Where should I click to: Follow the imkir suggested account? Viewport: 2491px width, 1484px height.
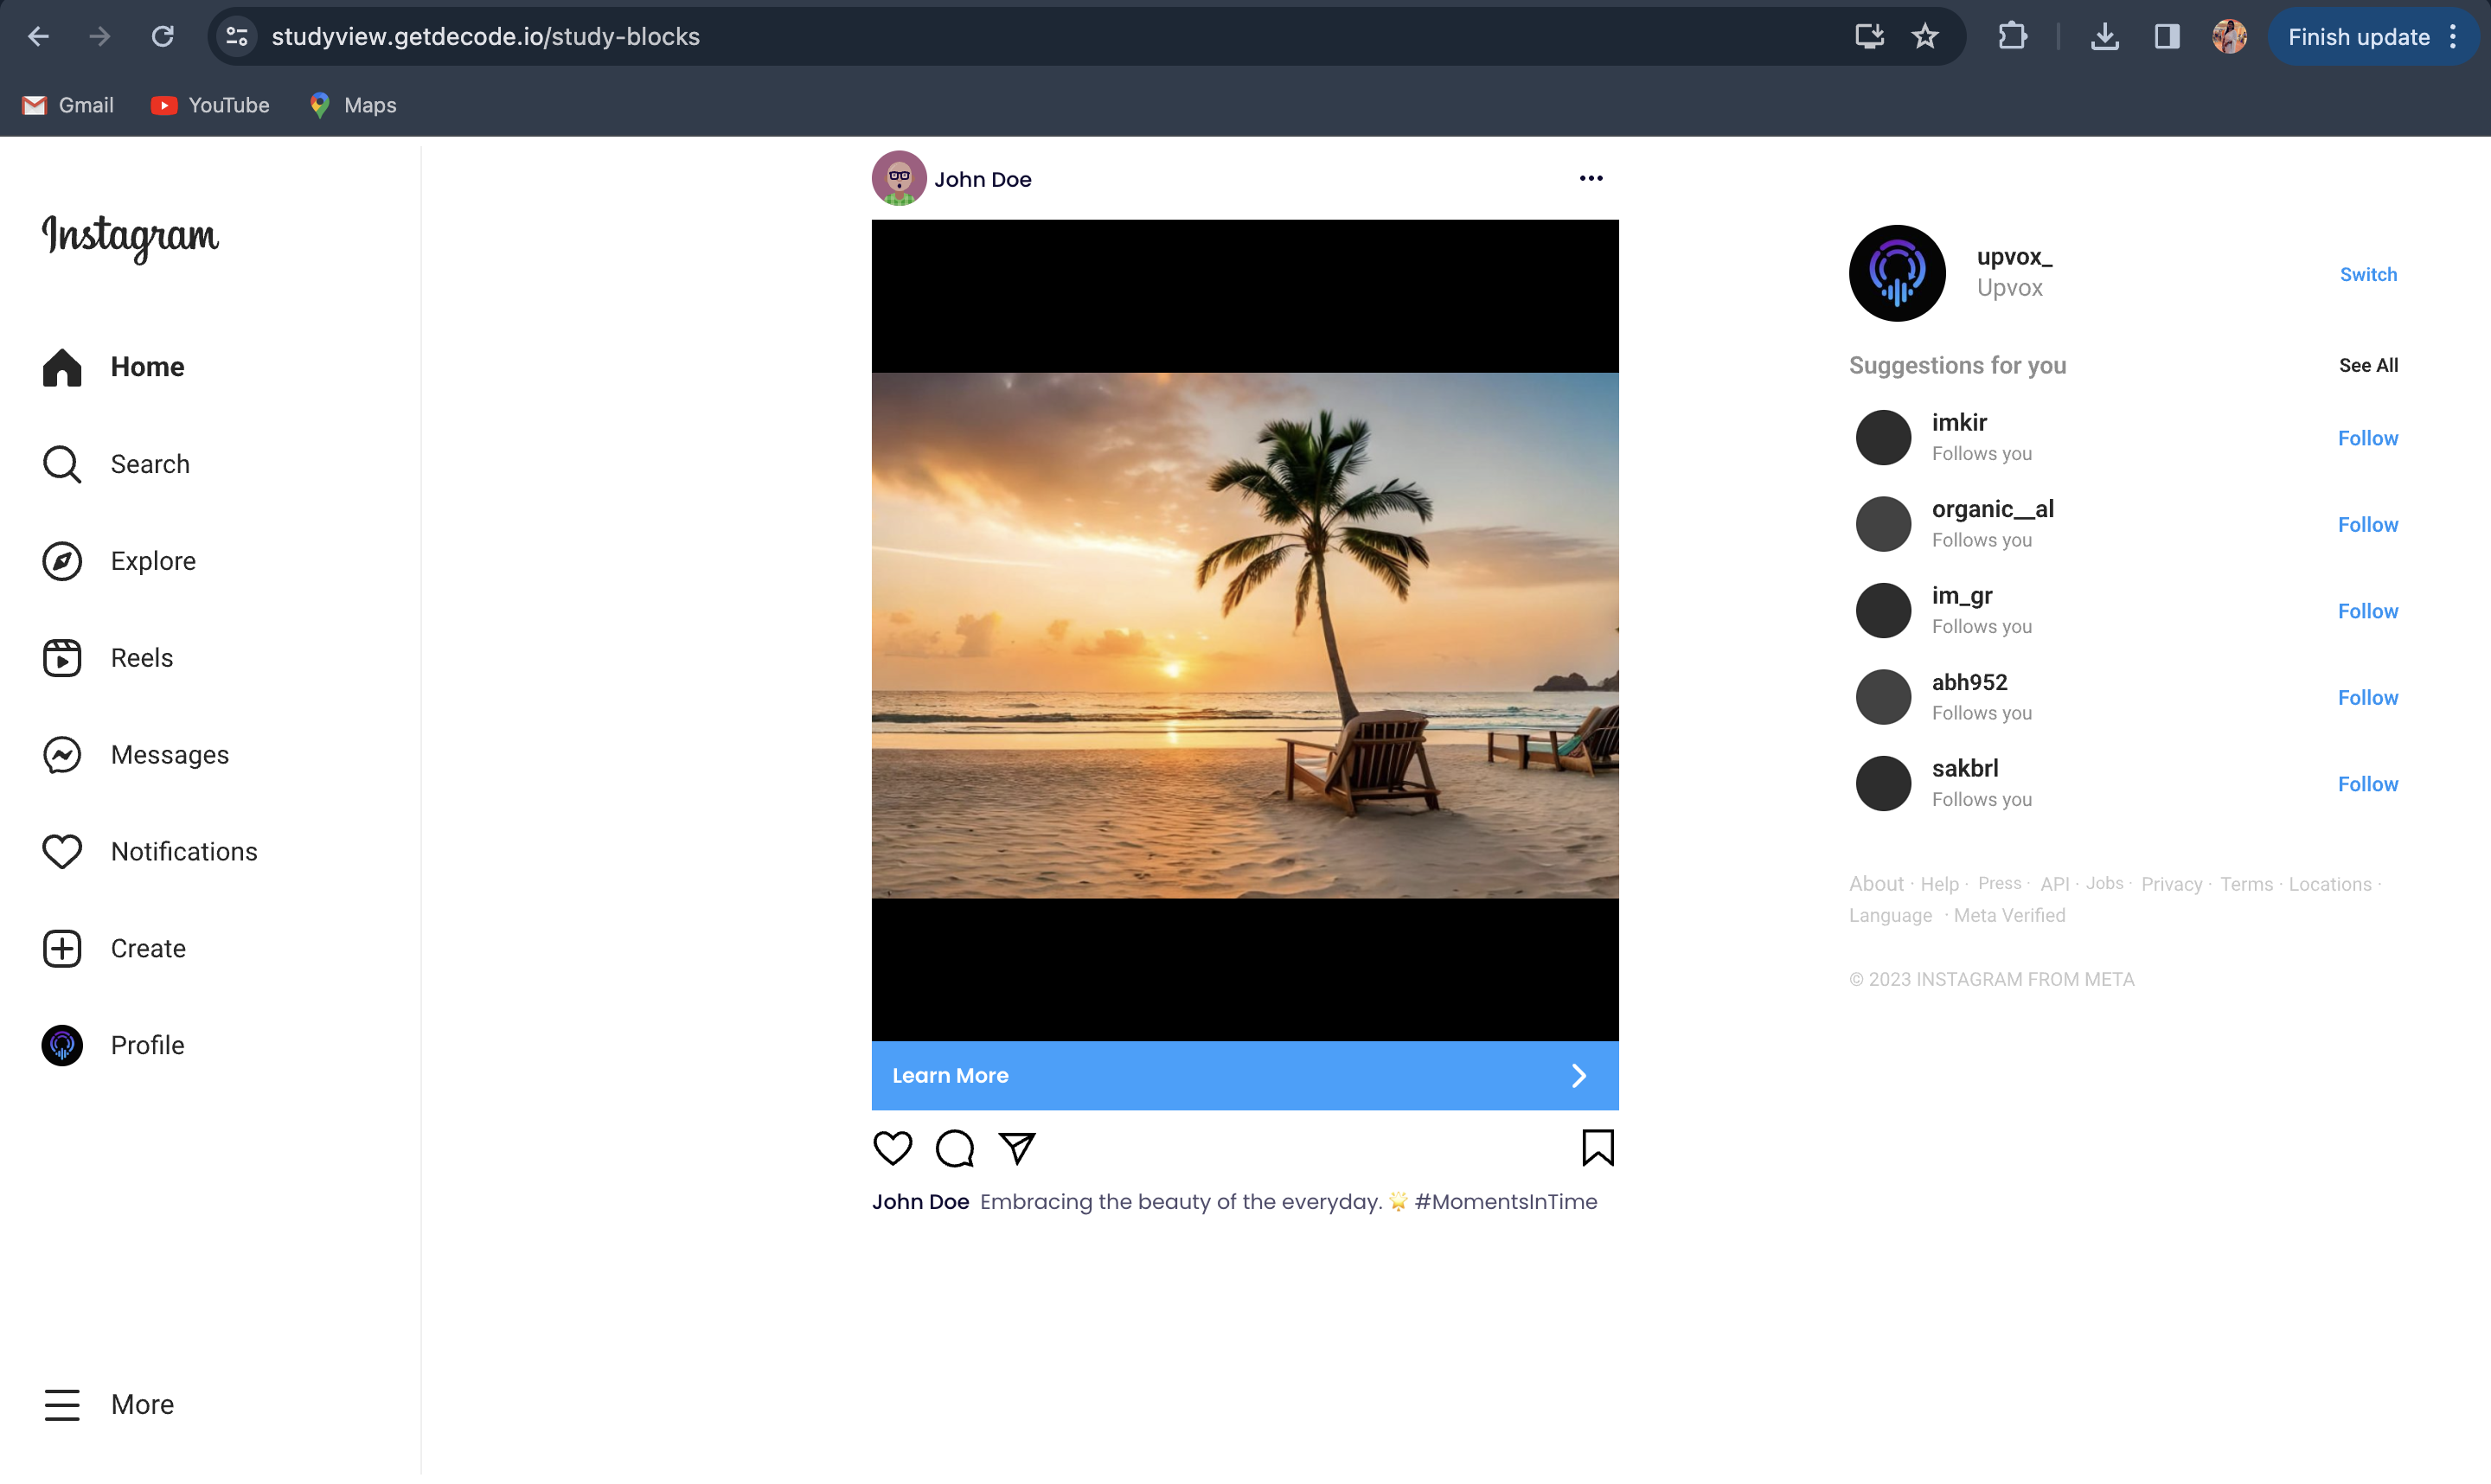(x=2367, y=438)
